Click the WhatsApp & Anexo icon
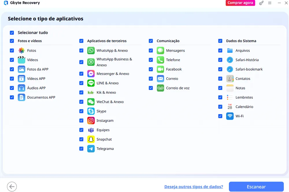This screenshot has height=192, width=289. (x=91, y=50)
